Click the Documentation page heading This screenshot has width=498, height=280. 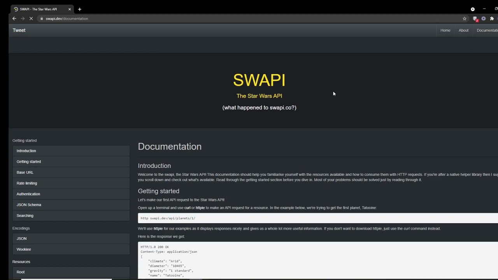(x=170, y=147)
